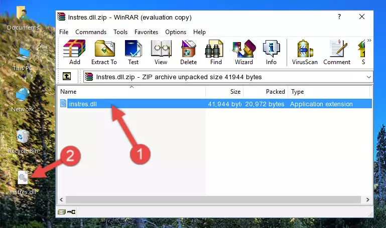The image size is (386, 228).
Task: Click the horizontal scrollbar track
Action: (x=213, y=199)
